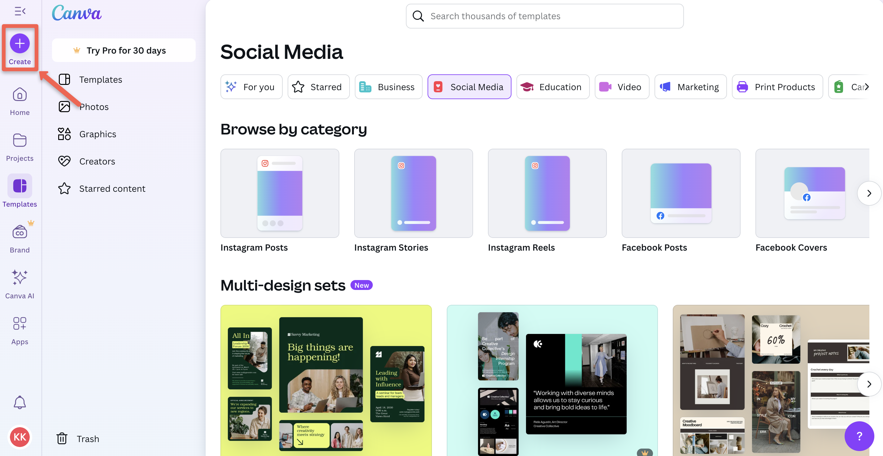Image resolution: width=883 pixels, height=456 pixels.
Task: Click the Canva logo
Action: click(76, 13)
